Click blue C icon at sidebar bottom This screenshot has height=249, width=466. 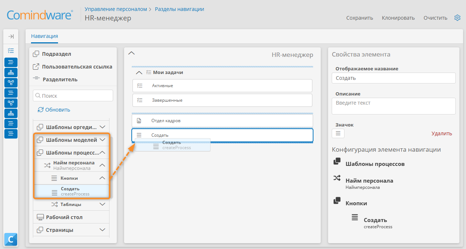pos(11,239)
